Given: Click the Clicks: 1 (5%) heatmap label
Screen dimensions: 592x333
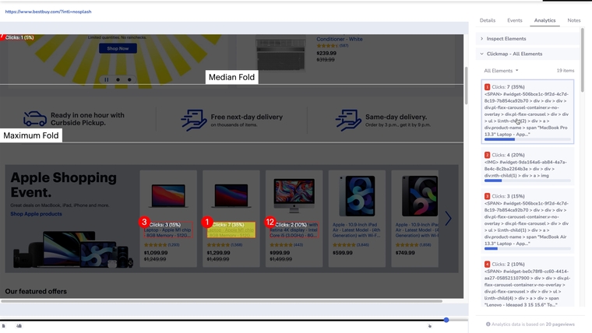Looking at the screenshot, I should pyautogui.click(x=19, y=37).
